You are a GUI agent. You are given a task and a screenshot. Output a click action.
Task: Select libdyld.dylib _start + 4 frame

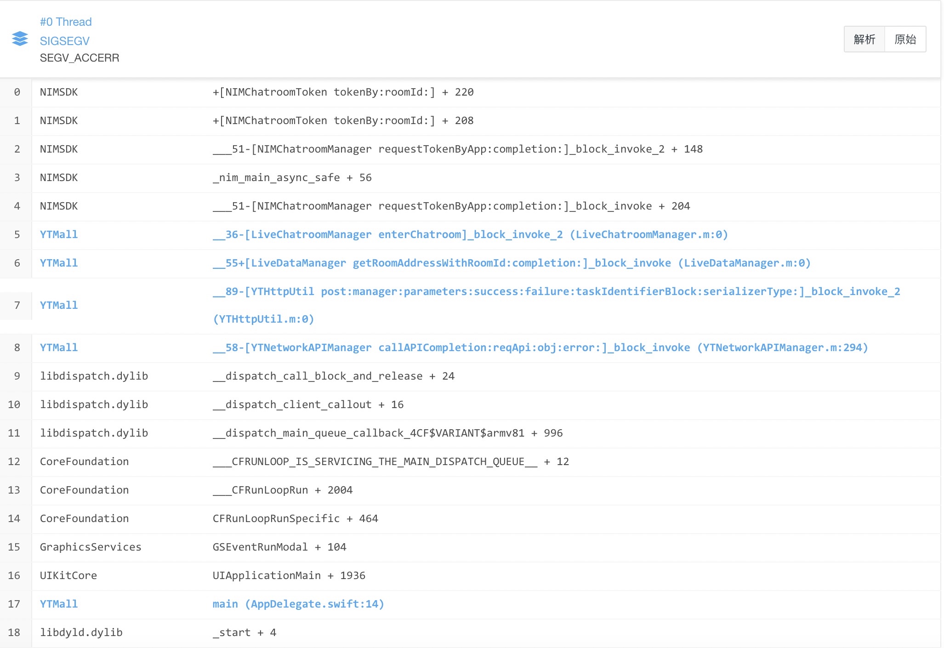point(244,633)
